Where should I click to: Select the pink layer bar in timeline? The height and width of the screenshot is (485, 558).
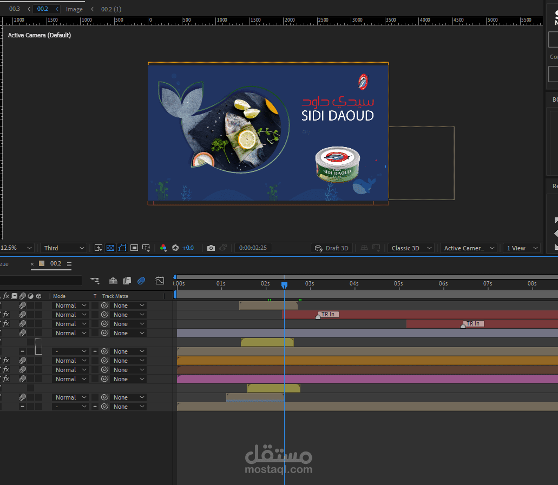pyautogui.click(x=367, y=379)
